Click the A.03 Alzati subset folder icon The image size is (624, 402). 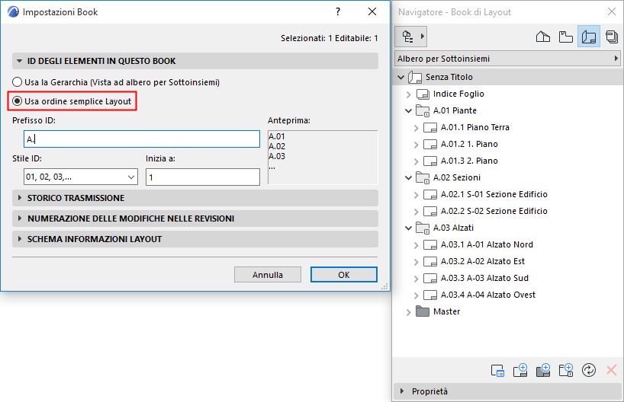[x=423, y=228]
